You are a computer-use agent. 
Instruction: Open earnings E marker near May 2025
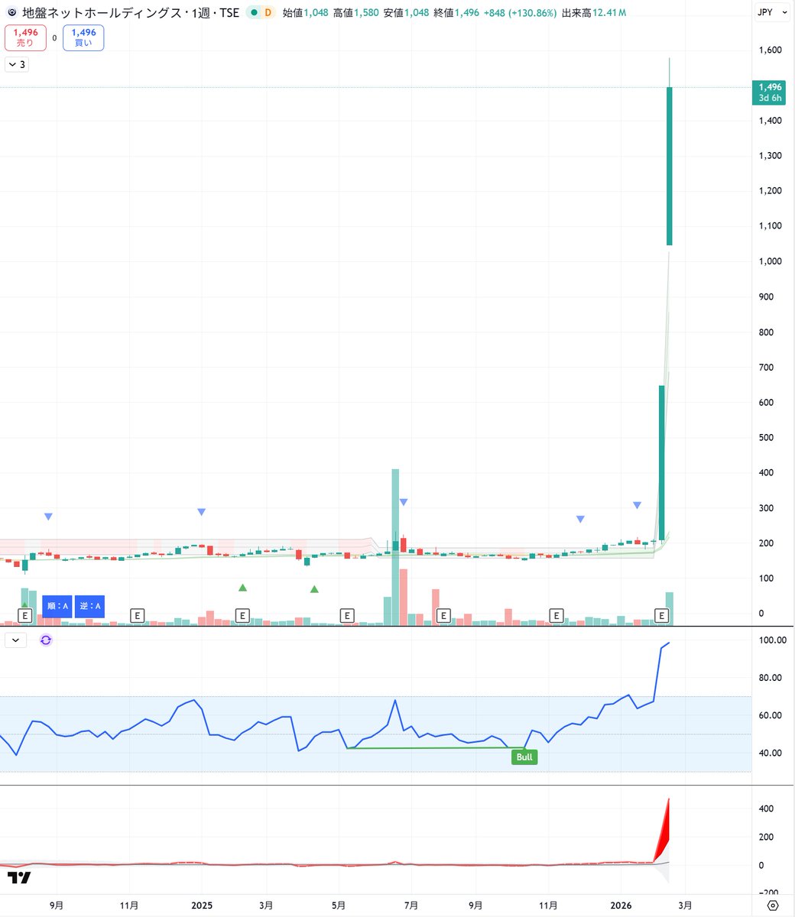[347, 615]
